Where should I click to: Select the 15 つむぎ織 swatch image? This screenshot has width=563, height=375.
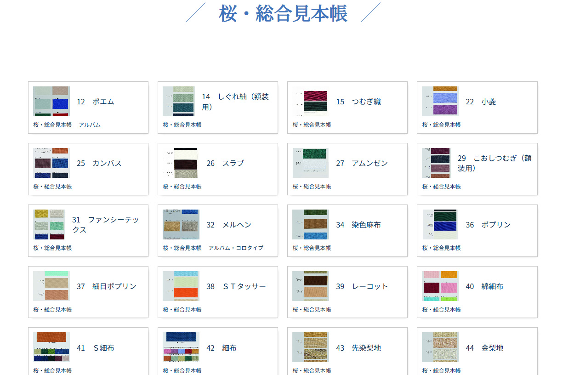click(x=311, y=101)
